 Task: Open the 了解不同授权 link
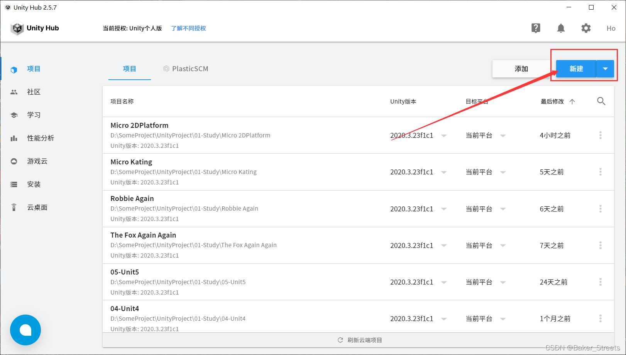coord(188,28)
